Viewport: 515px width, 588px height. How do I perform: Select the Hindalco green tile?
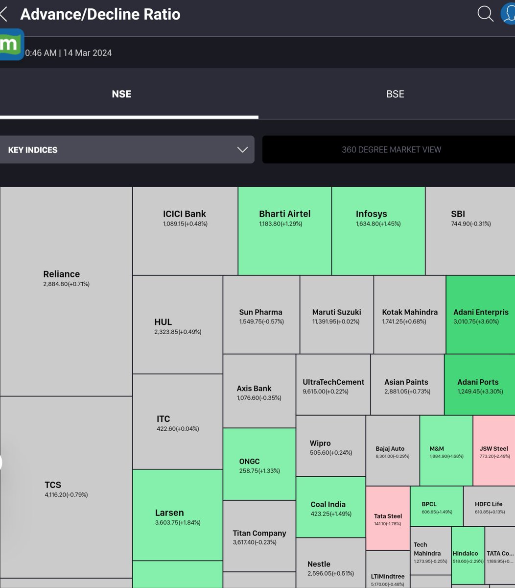468,555
